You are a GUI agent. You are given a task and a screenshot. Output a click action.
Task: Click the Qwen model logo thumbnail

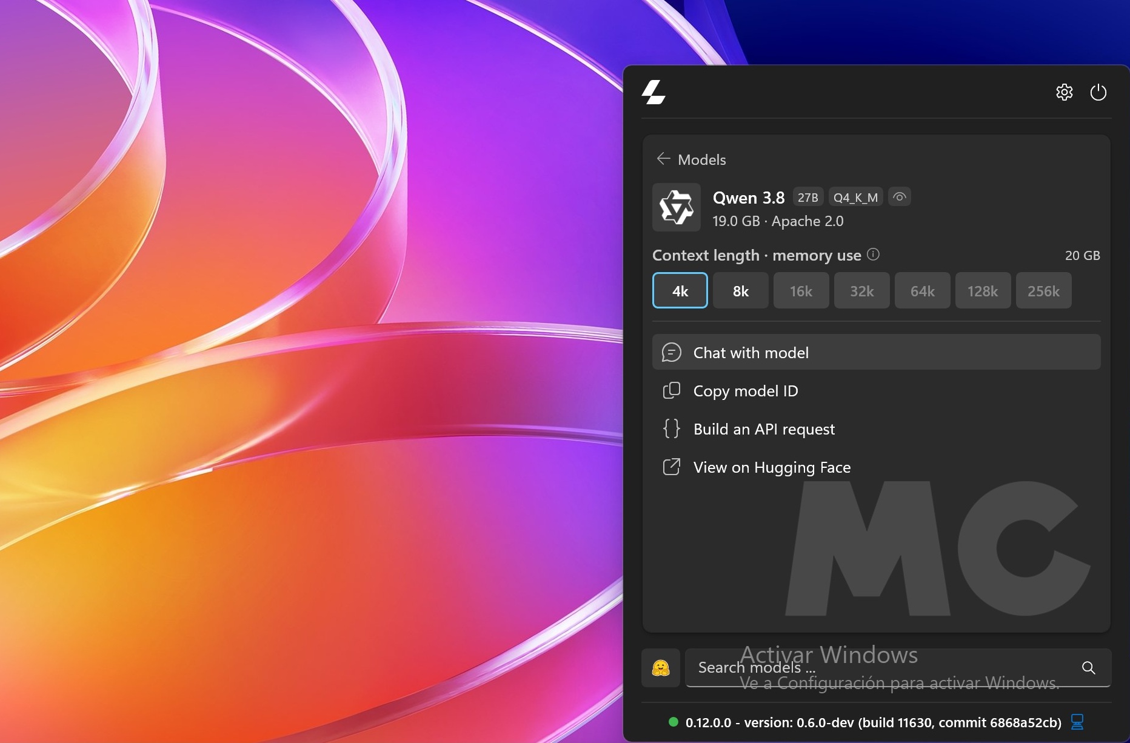click(x=677, y=207)
